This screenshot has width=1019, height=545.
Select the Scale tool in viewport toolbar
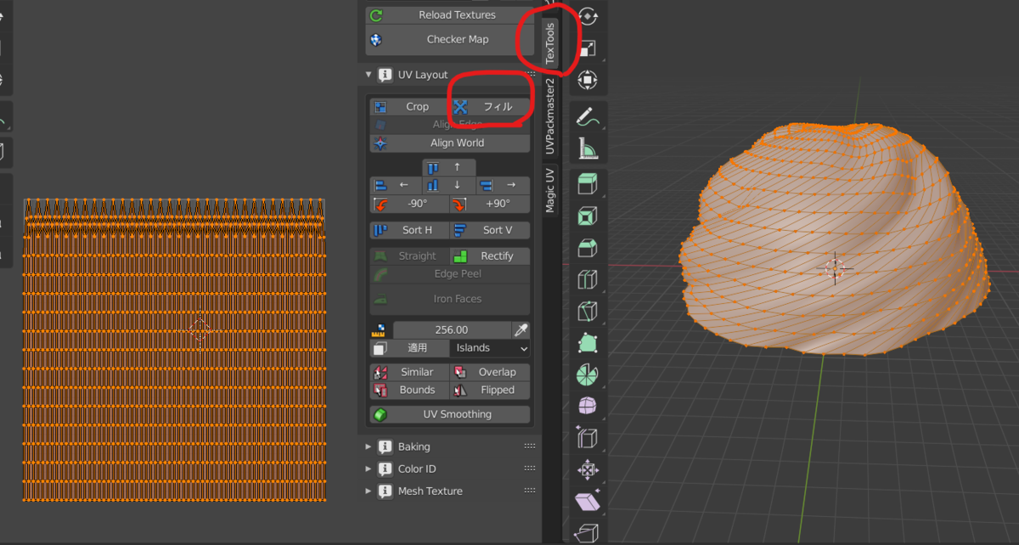[x=588, y=48]
